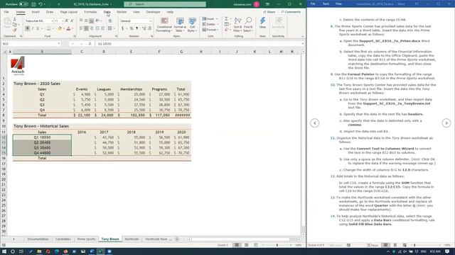
Task: Click the Merge & Center icon
Action: tap(110, 28)
